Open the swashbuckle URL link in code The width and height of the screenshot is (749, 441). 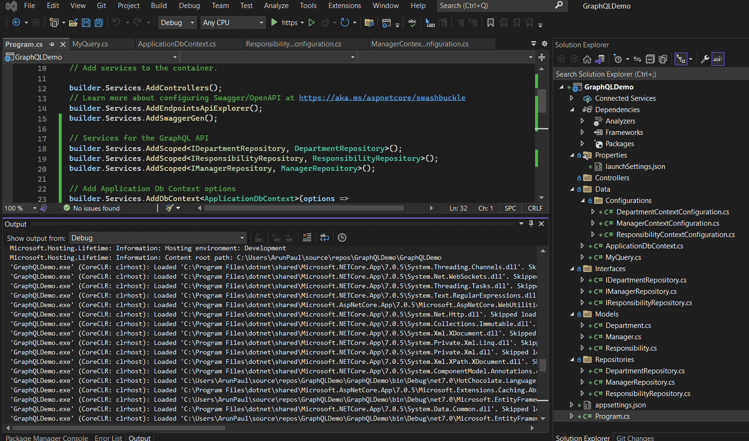[x=382, y=98]
